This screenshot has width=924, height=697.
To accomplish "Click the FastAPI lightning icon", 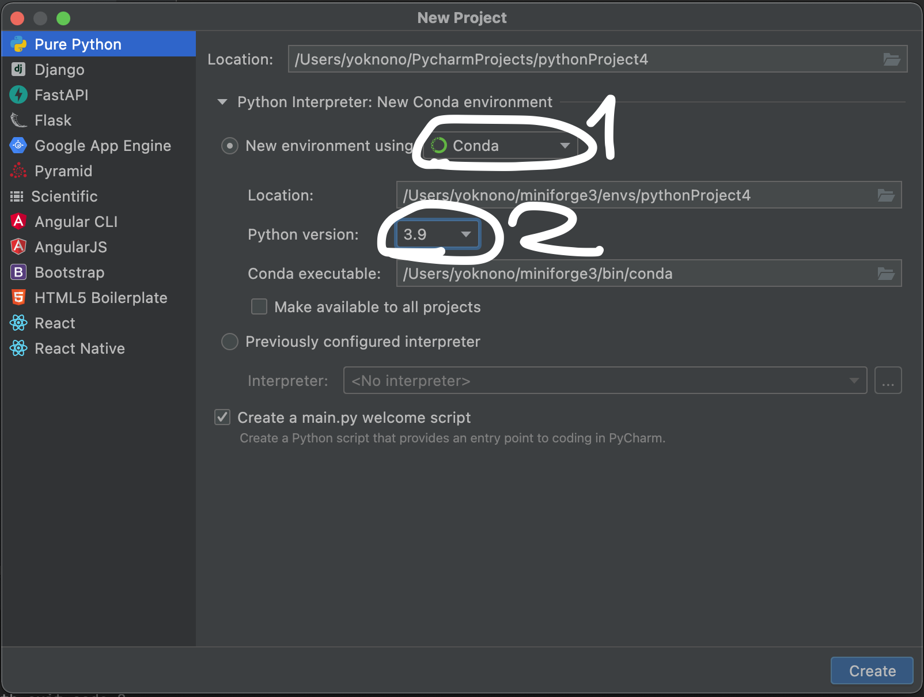I will tap(18, 95).
